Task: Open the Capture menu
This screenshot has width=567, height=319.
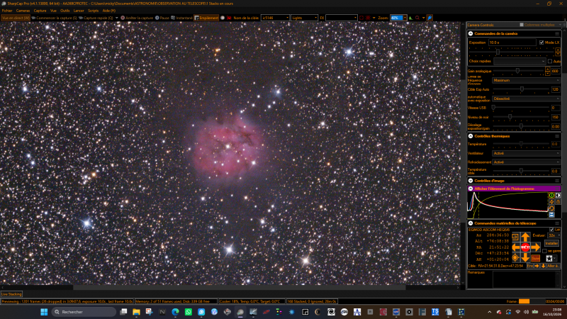Action: (x=40, y=11)
